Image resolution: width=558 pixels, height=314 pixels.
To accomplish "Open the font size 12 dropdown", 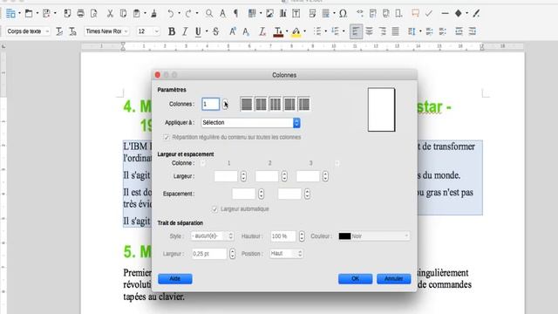I will (x=157, y=31).
